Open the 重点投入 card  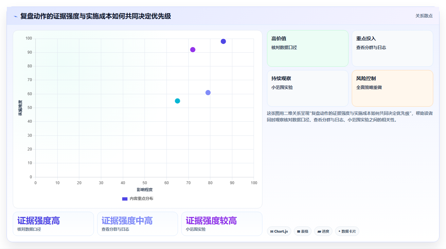click(x=392, y=48)
